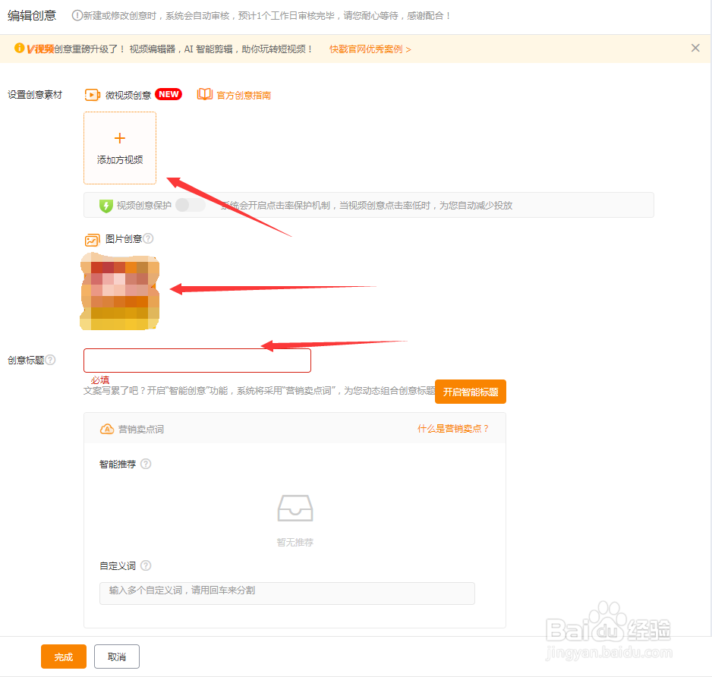712x677 pixels.
Task: Click the help icon beside 自定义词
Action: pos(146,565)
